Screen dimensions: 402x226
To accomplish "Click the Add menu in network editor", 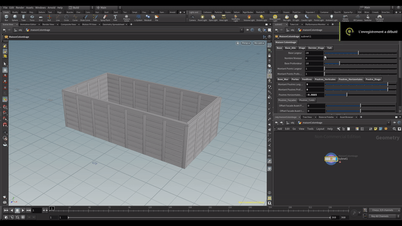I will 280,129.
